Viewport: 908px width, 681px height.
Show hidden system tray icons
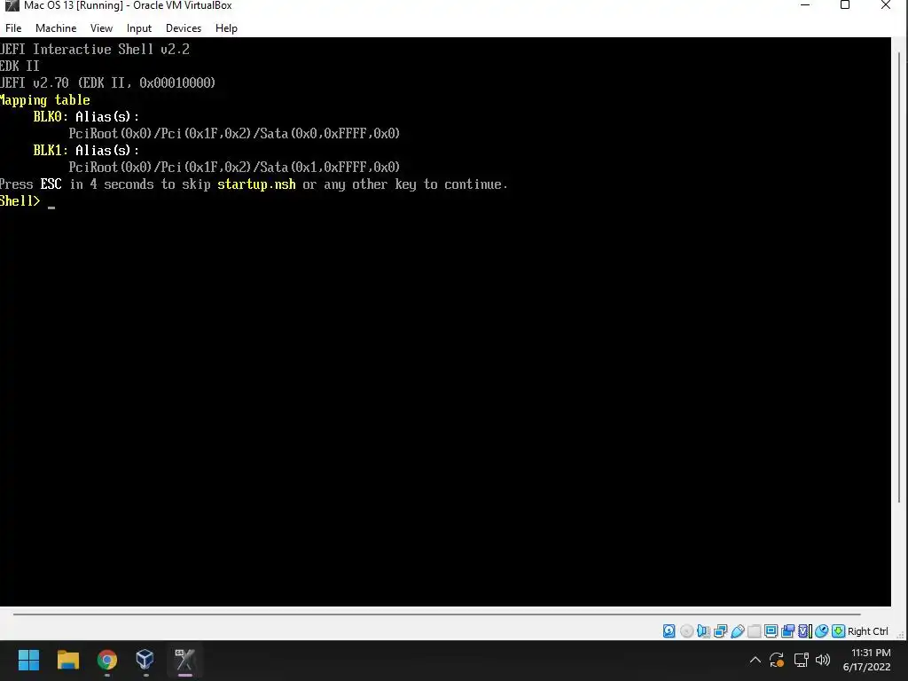click(755, 660)
